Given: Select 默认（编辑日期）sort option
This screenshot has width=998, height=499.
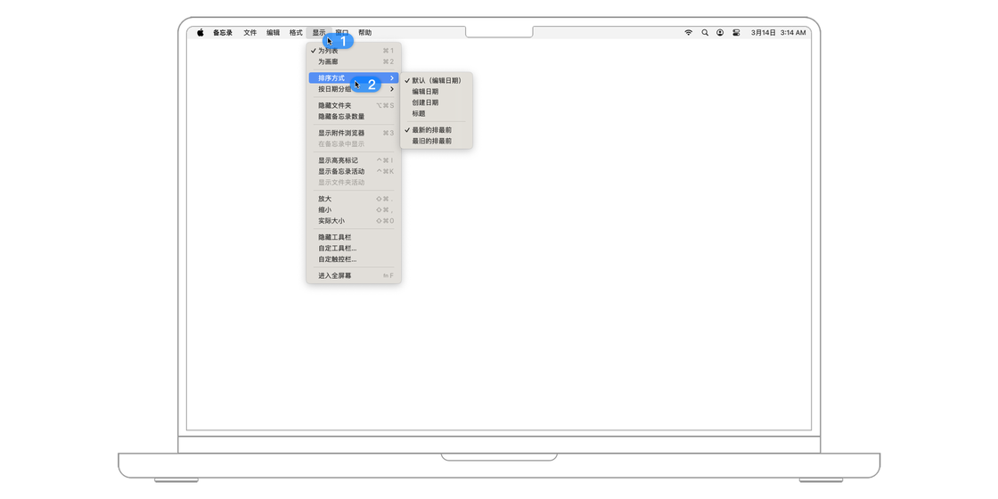Looking at the screenshot, I should coord(436,81).
